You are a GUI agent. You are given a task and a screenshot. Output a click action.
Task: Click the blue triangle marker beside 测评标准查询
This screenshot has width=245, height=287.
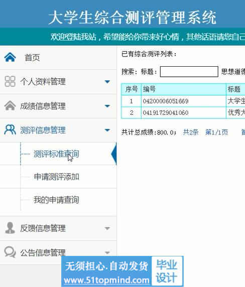tap(114, 154)
